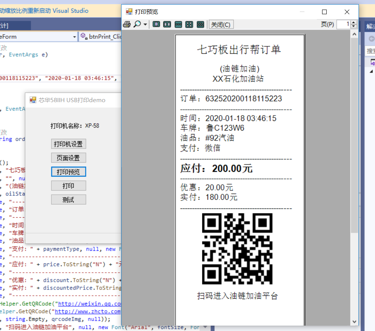
Task: Click the 时间: 2020-01-18 03:46:15 line in preview
Action: tap(229, 118)
